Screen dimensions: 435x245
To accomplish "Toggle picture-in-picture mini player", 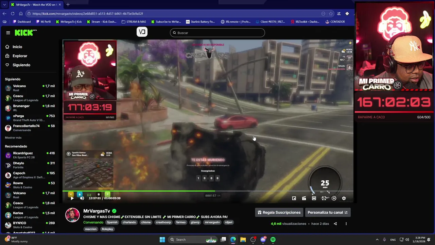I will click(294, 198).
